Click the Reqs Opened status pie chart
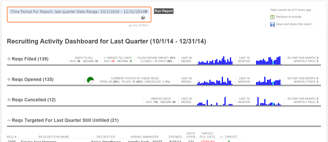 (x=90, y=80)
